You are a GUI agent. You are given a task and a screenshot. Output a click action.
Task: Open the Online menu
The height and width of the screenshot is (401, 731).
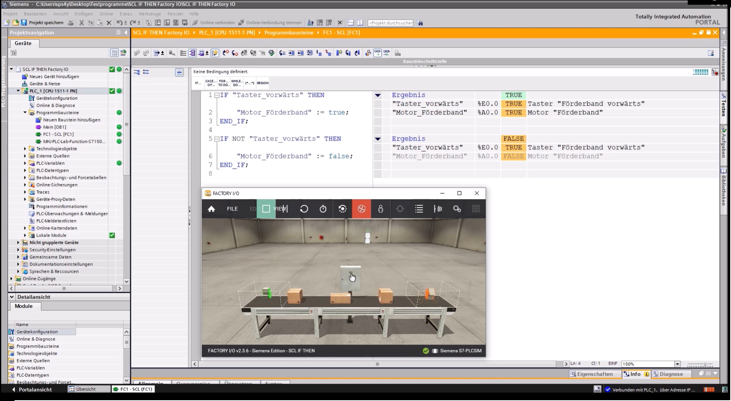pos(106,14)
